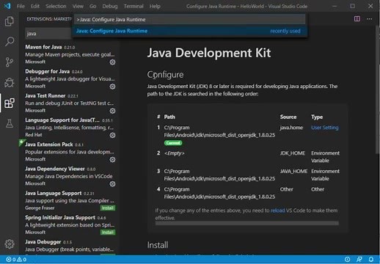Open the Terminal menu
The width and height of the screenshot is (380, 264).
pos(134,6)
